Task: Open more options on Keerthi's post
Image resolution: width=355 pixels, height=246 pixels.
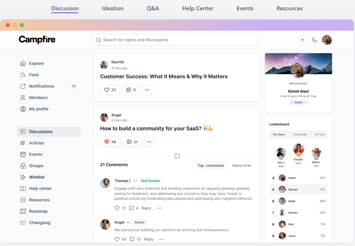Action: [x=147, y=90]
